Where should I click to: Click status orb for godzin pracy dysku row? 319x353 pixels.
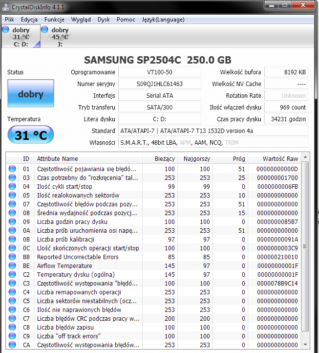(12, 221)
